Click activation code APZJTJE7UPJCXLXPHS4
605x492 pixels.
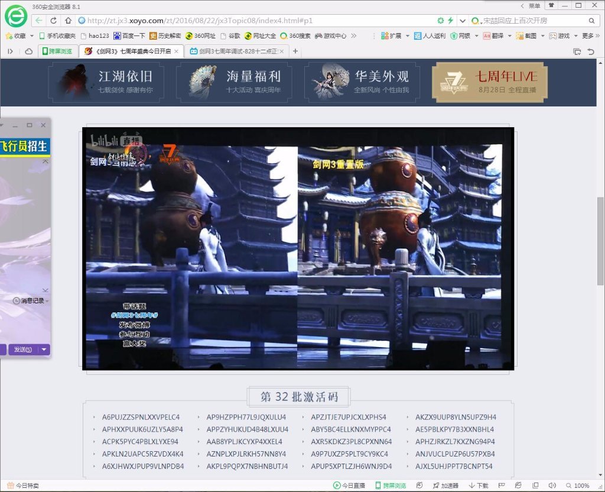[349, 417]
